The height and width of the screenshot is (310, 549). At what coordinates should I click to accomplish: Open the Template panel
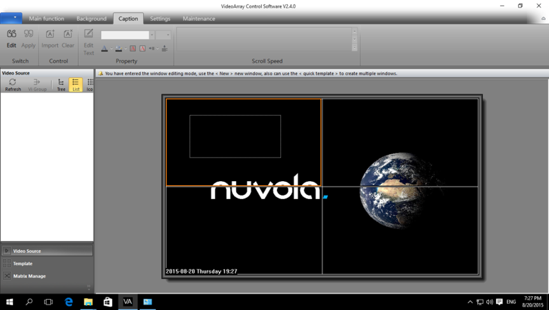[47, 263]
